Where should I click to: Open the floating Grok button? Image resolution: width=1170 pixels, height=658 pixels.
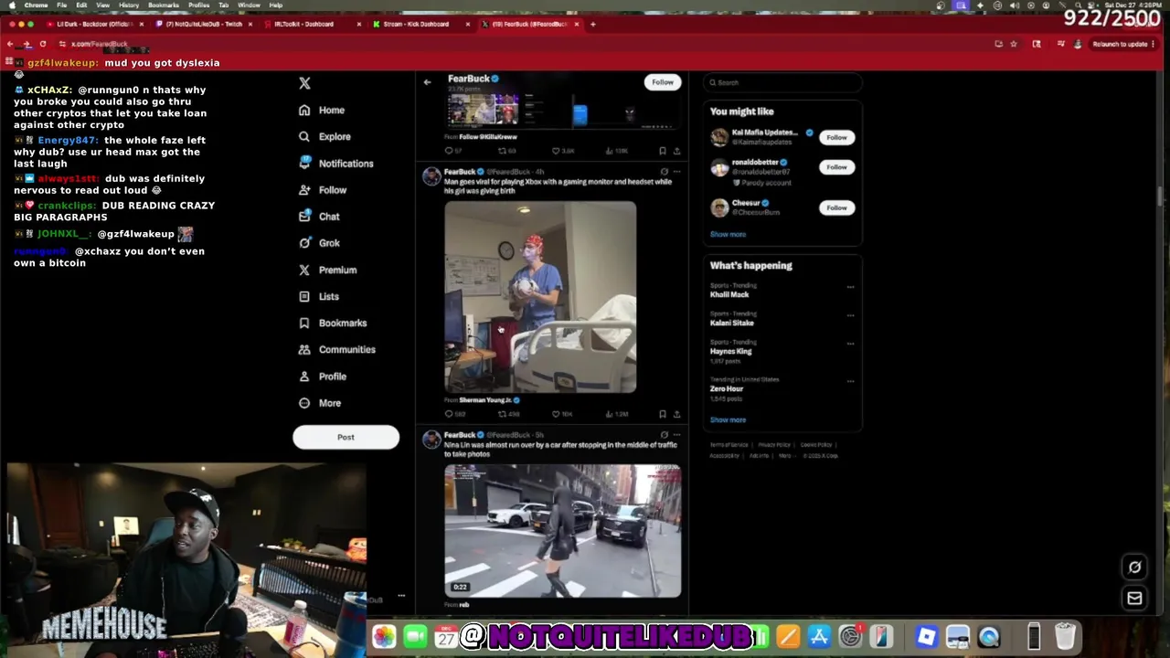point(1134,567)
